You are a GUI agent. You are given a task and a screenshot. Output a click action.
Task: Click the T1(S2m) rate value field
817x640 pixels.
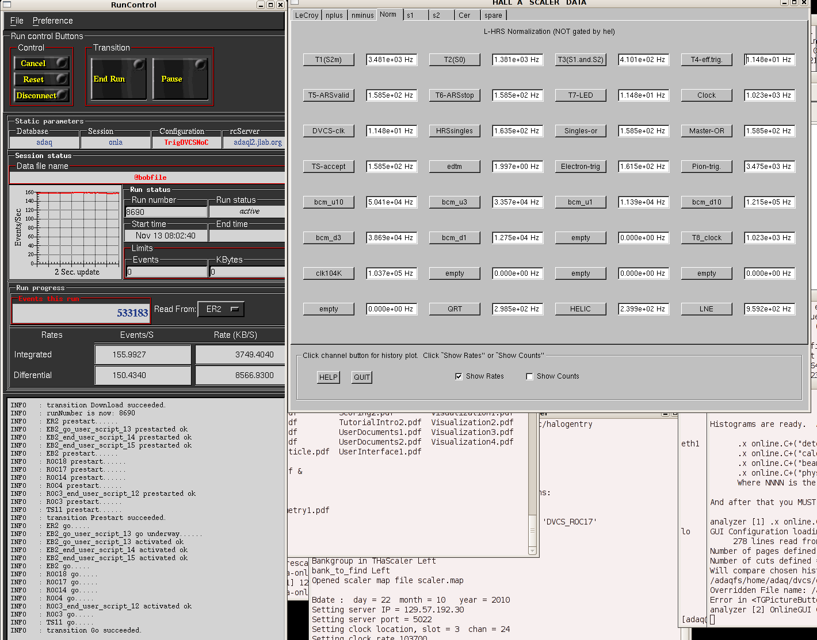tap(392, 60)
